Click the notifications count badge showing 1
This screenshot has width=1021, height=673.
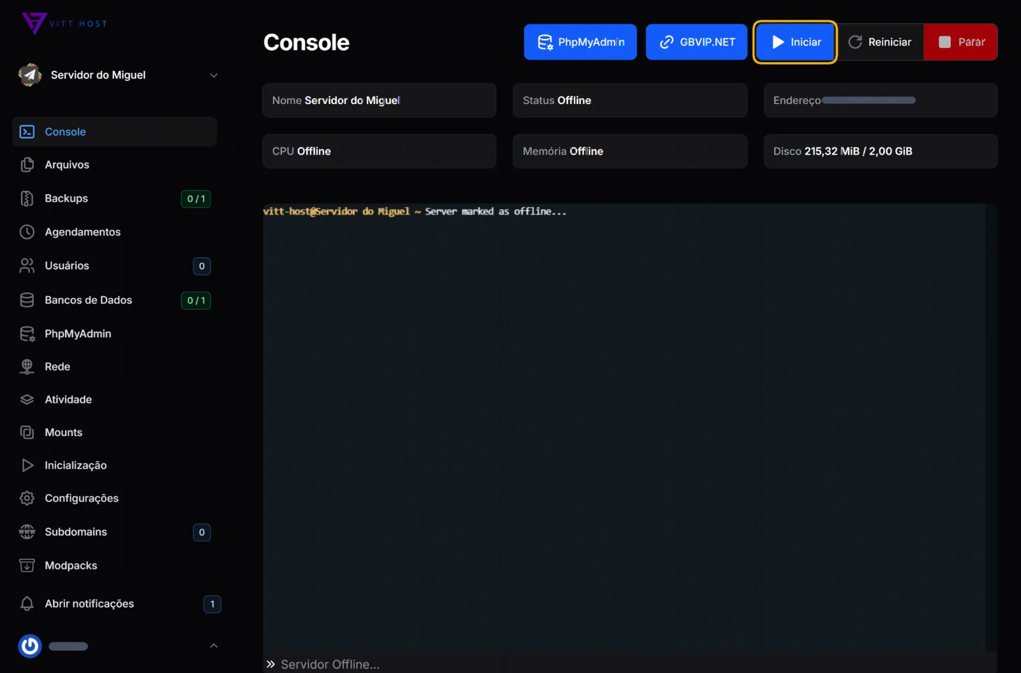click(x=212, y=604)
